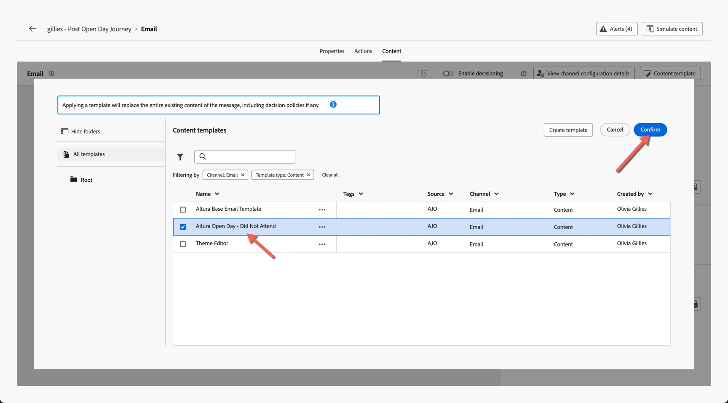Click the blue info icon in banner

[x=333, y=104]
